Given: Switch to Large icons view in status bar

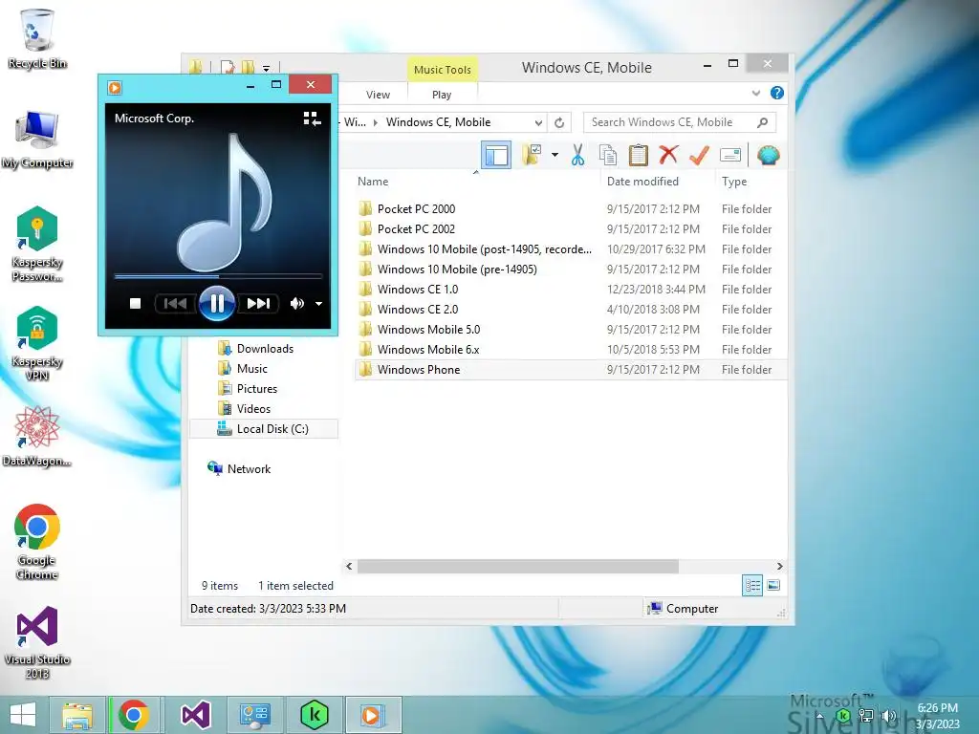Looking at the screenshot, I should pos(772,585).
